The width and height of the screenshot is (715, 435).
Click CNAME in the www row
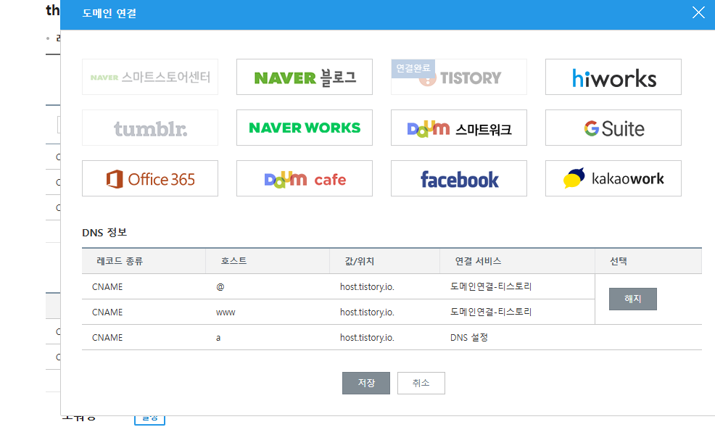pyautogui.click(x=107, y=312)
